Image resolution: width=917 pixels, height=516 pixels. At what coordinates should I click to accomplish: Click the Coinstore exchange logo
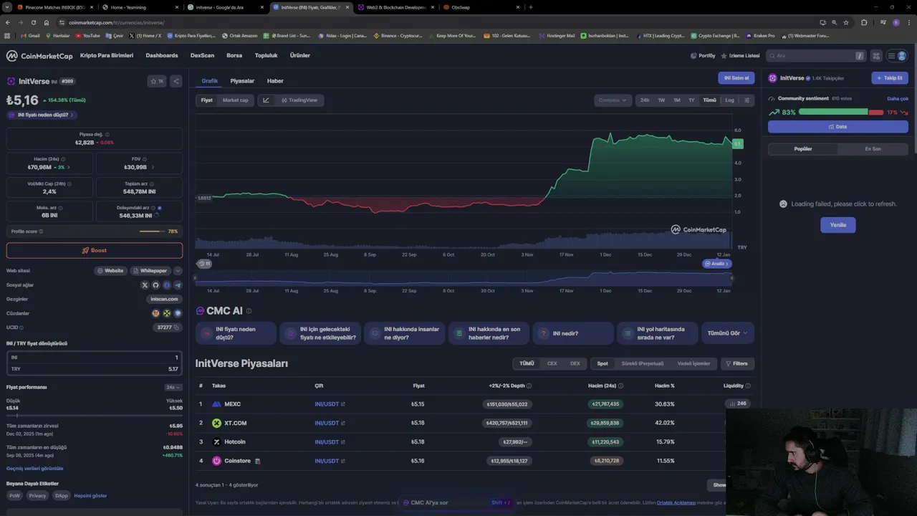click(216, 461)
